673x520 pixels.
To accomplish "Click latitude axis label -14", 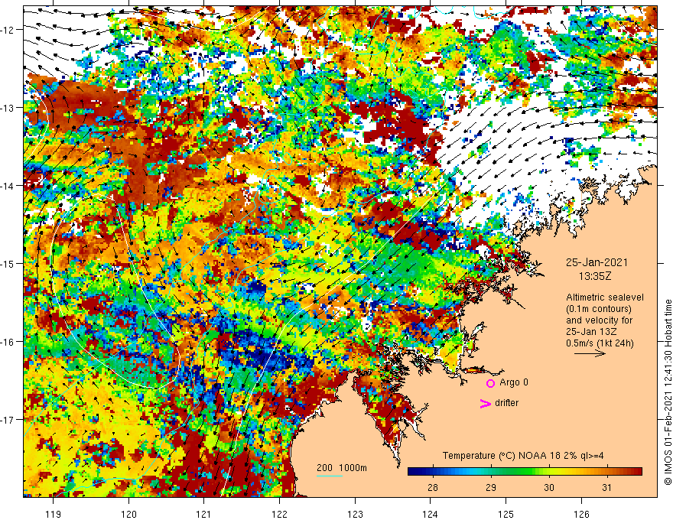I will [x=6, y=186].
